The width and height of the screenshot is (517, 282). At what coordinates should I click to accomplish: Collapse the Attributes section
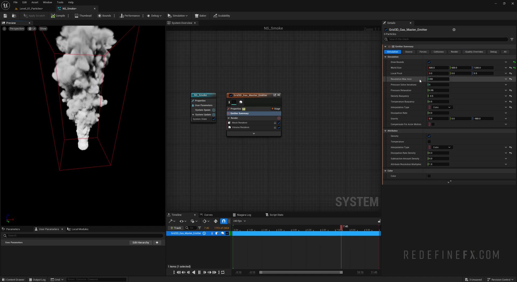pos(385,131)
